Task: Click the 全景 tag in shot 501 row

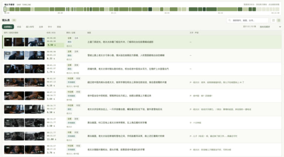Action: tap(70, 38)
